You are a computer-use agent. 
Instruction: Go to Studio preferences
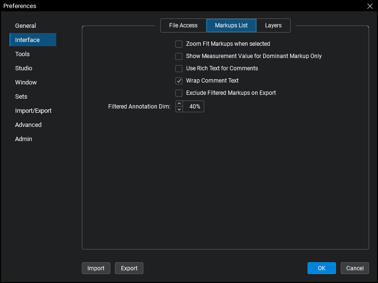click(x=24, y=68)
